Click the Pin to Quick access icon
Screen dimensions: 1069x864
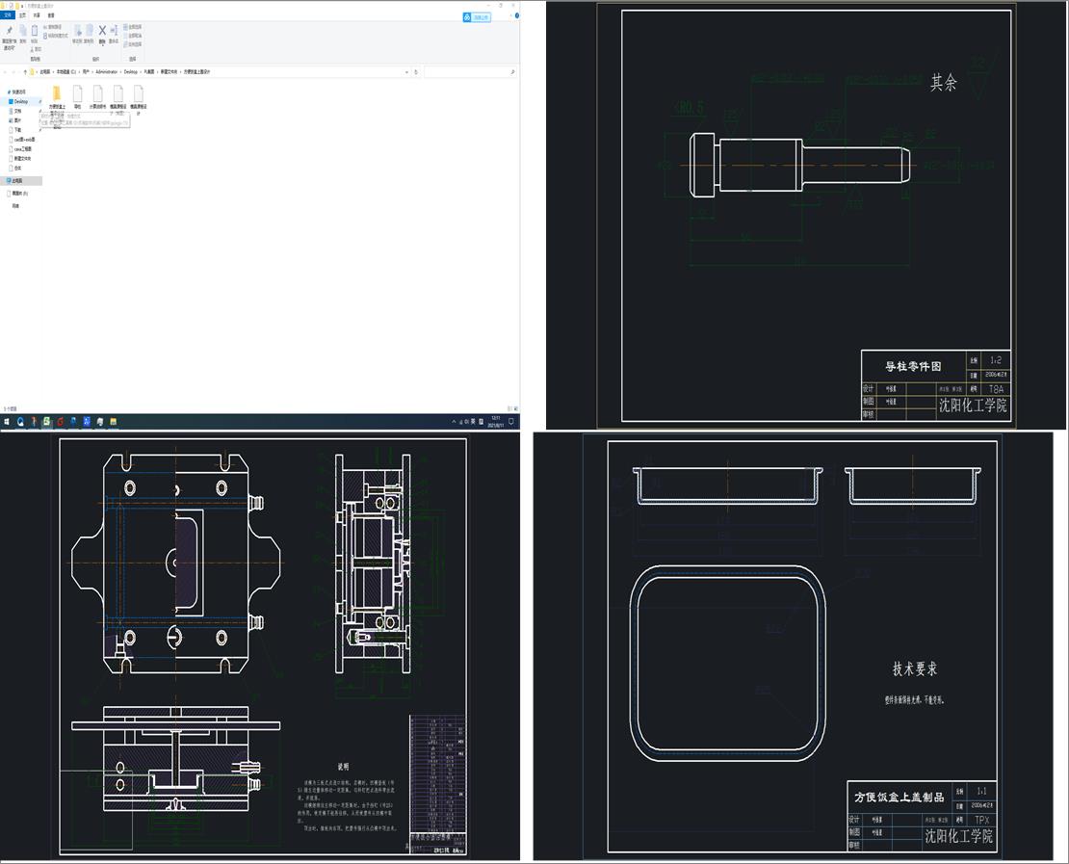[x=9, y=32]
